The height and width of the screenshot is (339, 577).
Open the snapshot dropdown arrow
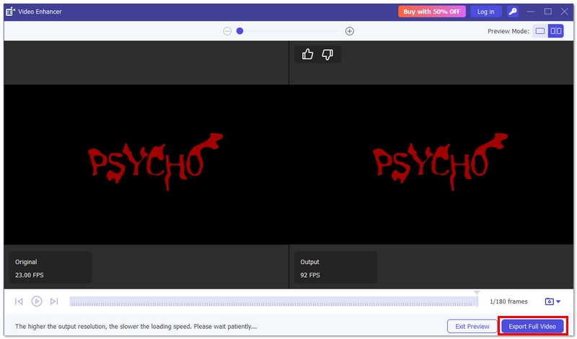pyautogui.click(x=558, y=301)
